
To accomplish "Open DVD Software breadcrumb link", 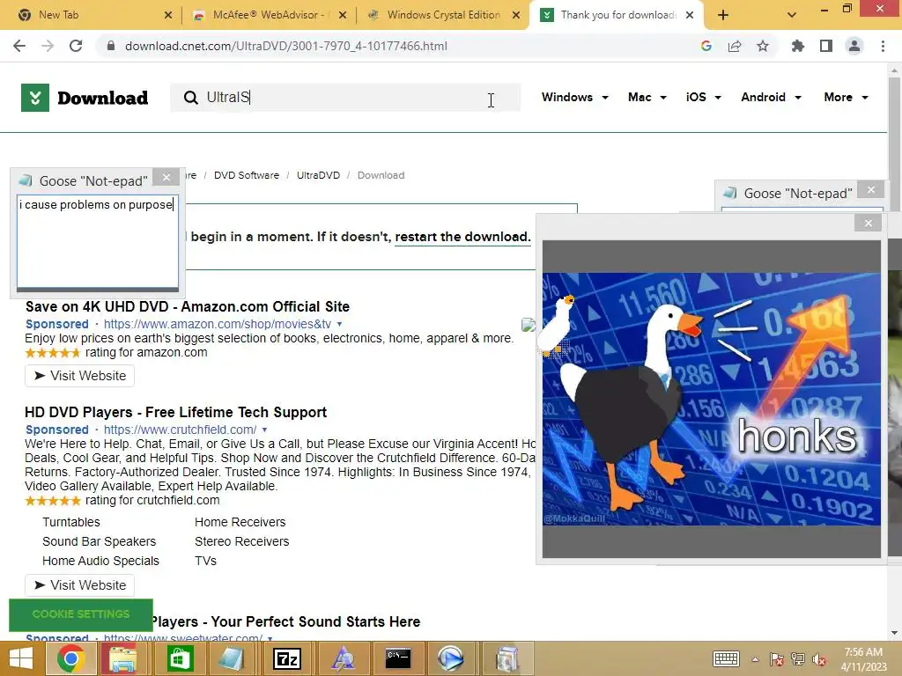I will pos(247,175).
